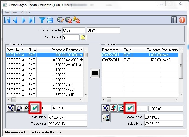189x137 pixels.
Task: Click Banco Saldo Final field 22.254,00
Action: tap(164, 124)
